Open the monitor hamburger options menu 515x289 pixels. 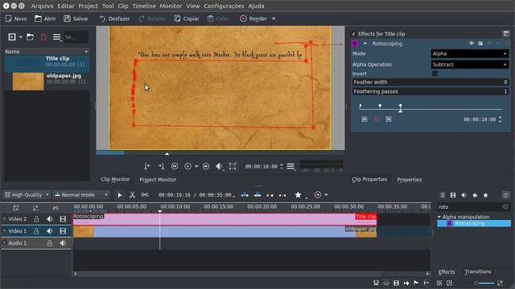point(290,166)
